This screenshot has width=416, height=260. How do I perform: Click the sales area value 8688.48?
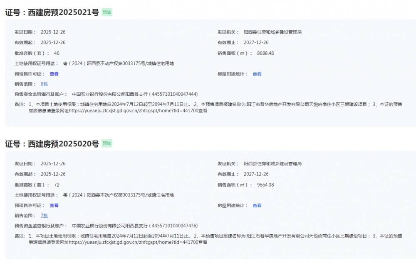pyautogui.click(x=265, y=53)
